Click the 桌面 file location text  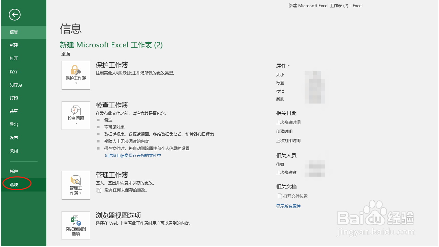(x=66, y=54)
